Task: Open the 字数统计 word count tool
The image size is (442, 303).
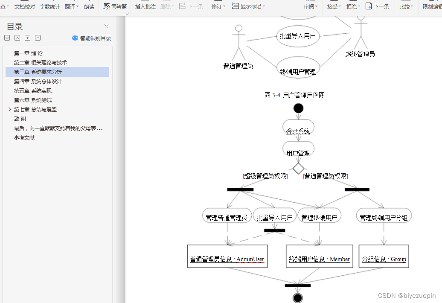Action: [x=49, y=7]
